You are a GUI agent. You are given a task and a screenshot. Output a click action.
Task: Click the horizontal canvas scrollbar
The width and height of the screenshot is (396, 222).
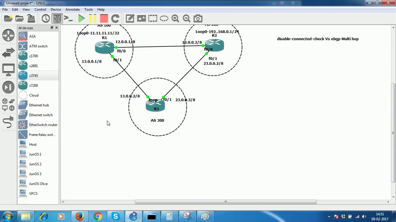[x=226, y=202]
